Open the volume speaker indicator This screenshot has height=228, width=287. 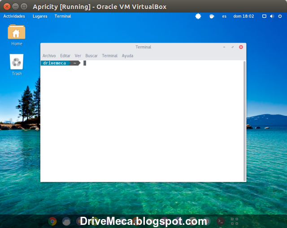[x=272, y=16]
